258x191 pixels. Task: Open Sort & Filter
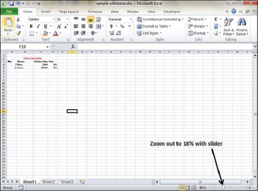229,26
